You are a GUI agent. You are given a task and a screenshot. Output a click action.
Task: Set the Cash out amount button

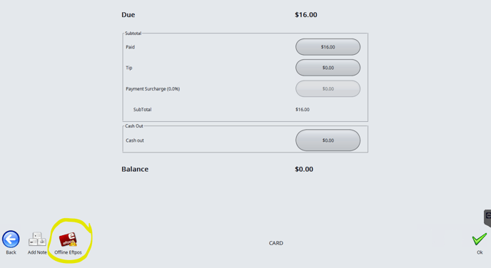tap(328, 140)
